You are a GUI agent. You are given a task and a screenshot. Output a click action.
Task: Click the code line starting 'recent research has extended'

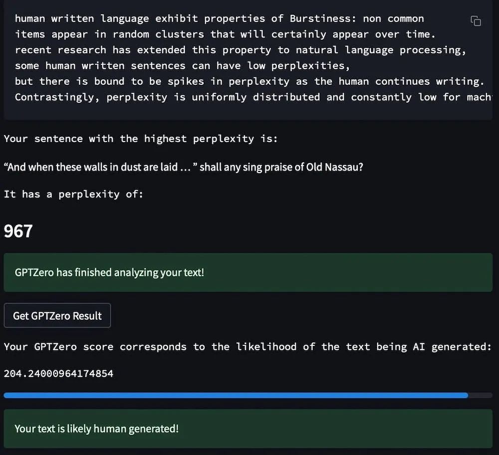click(241, 50)
